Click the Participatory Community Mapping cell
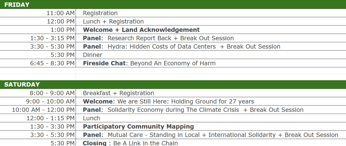Screen dimensions: 346x146 tap(211, 126)
